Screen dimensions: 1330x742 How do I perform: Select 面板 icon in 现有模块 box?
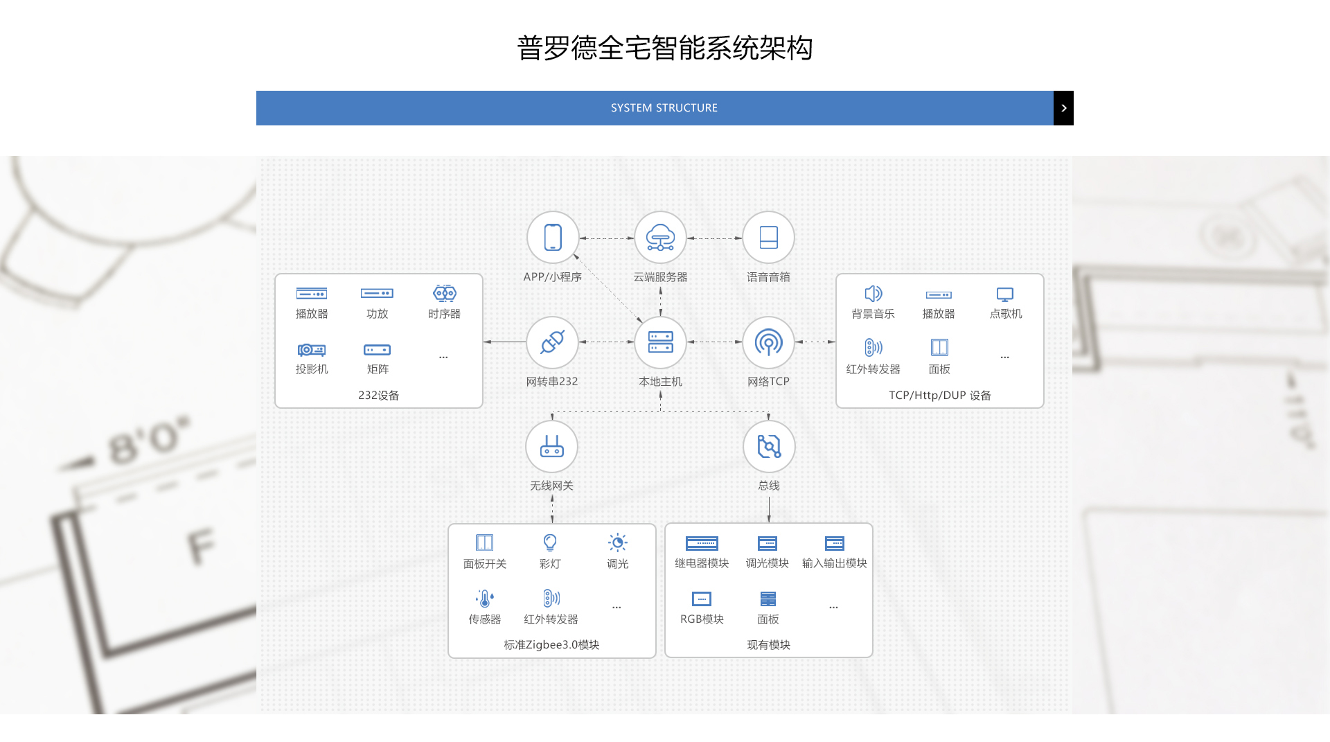768,599
